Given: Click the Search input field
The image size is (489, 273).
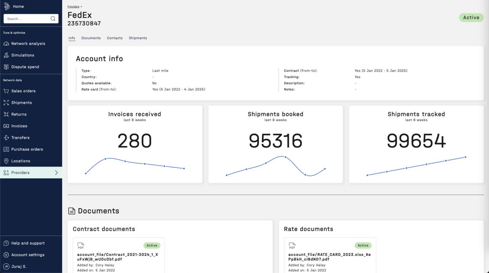Looking at the screenshot, I should (27, 19).
